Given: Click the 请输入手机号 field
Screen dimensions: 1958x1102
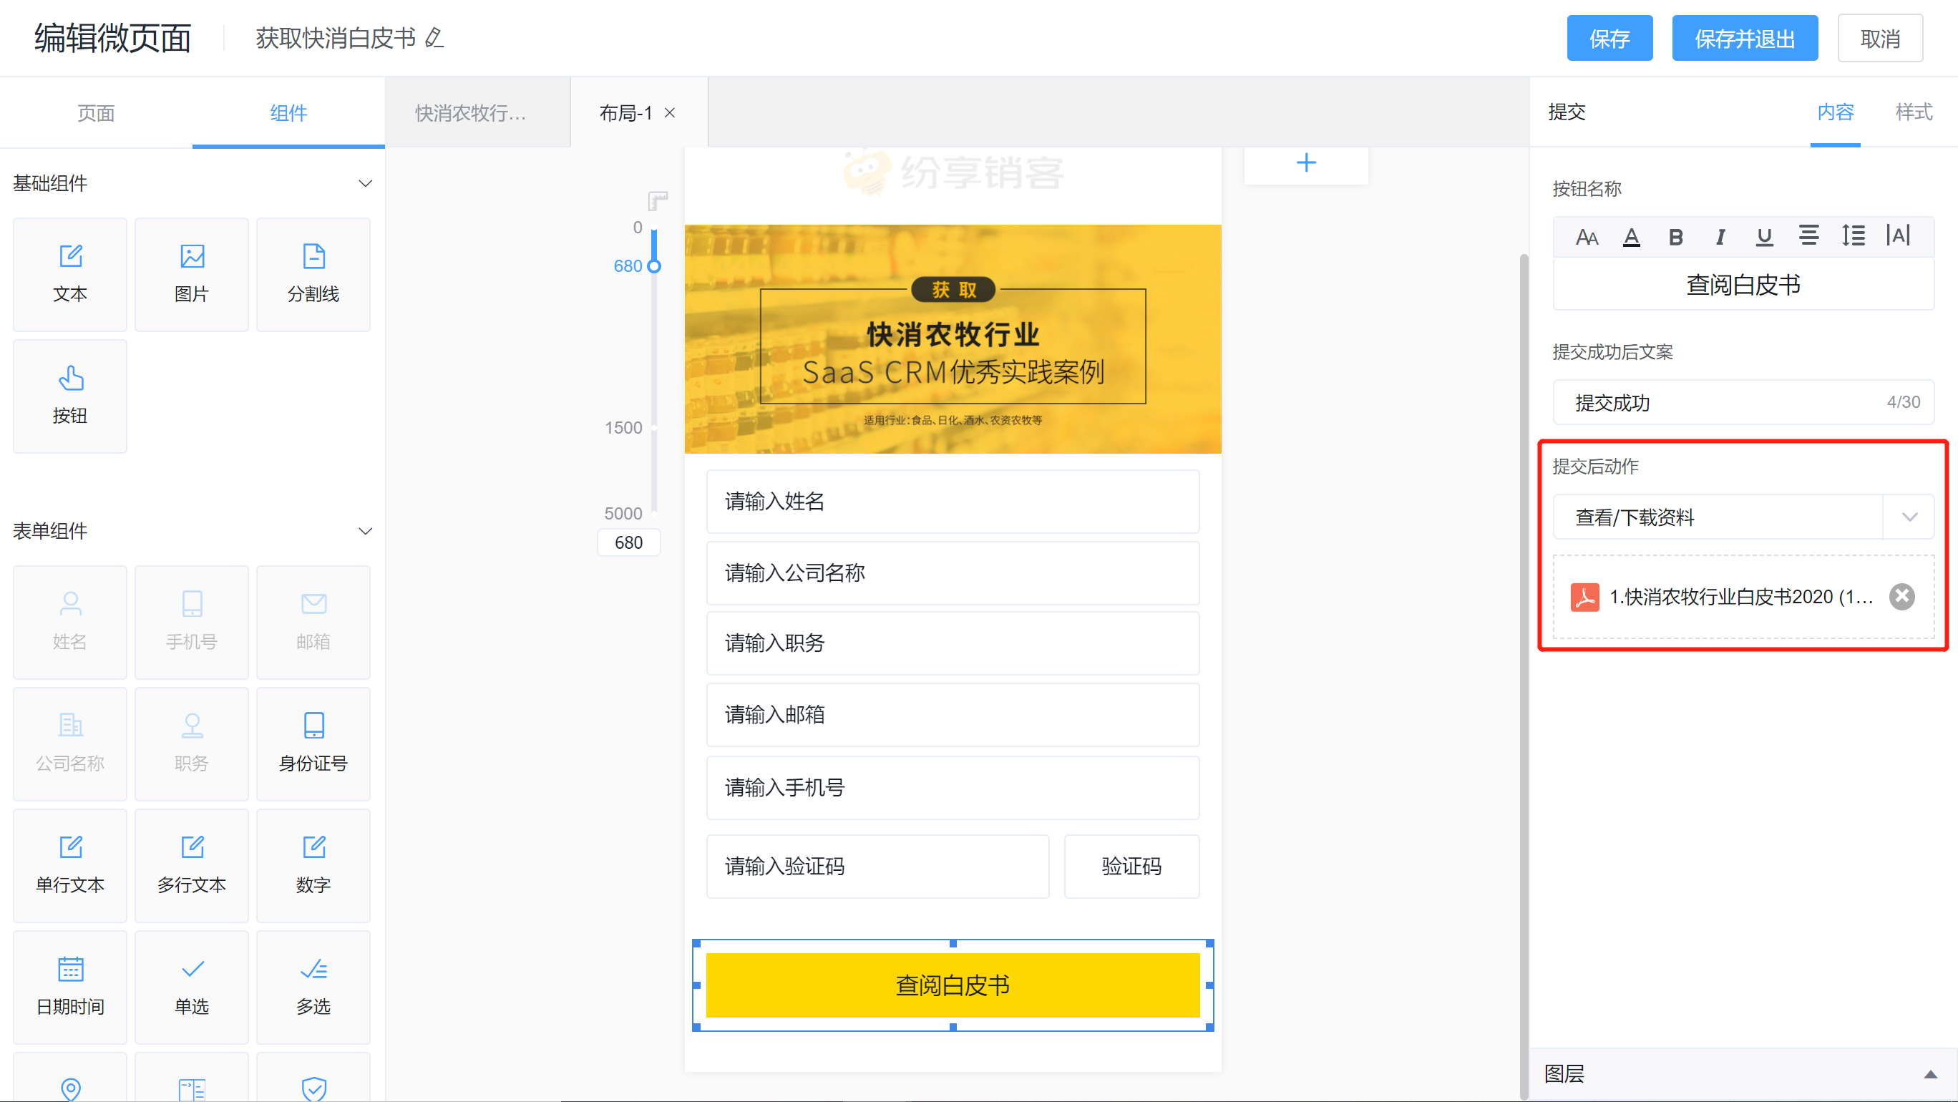Looking at the screenshot, I should coord(953,787).
